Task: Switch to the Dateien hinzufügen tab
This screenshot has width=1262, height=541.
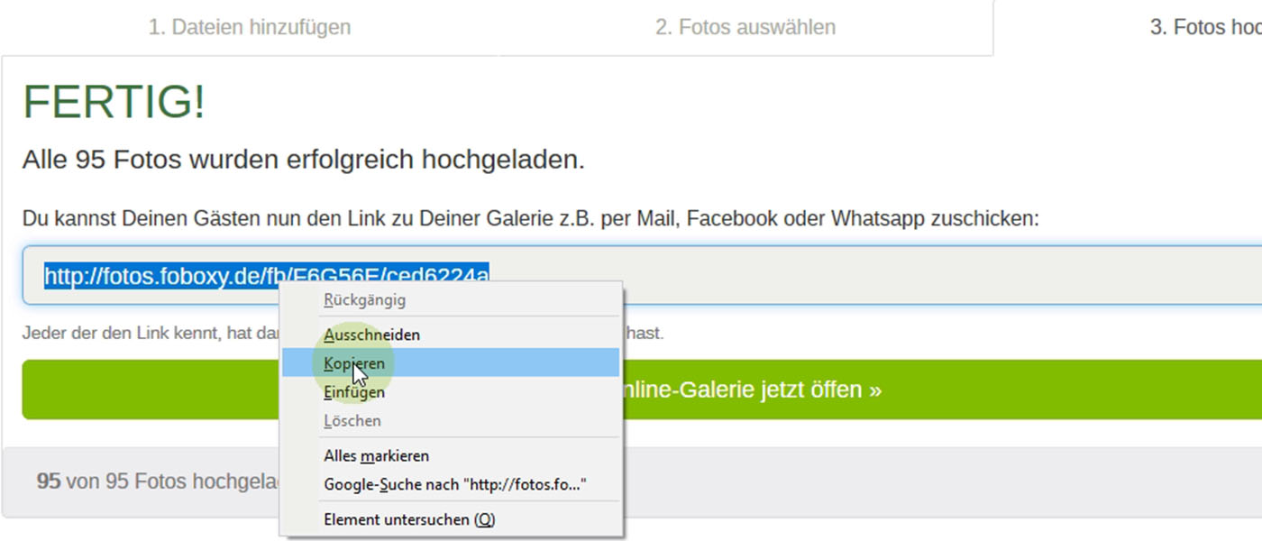Action: [250, 28]
